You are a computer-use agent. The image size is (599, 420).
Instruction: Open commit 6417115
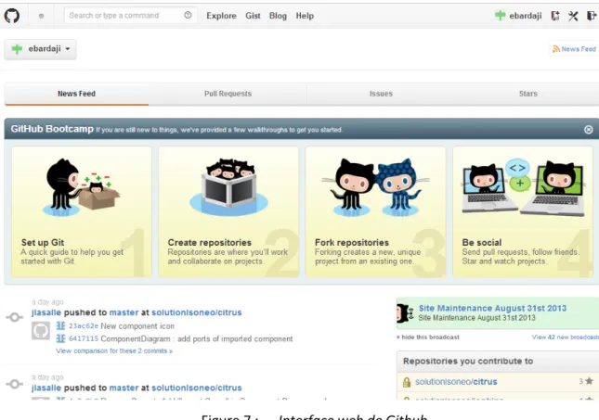point(84,338)
